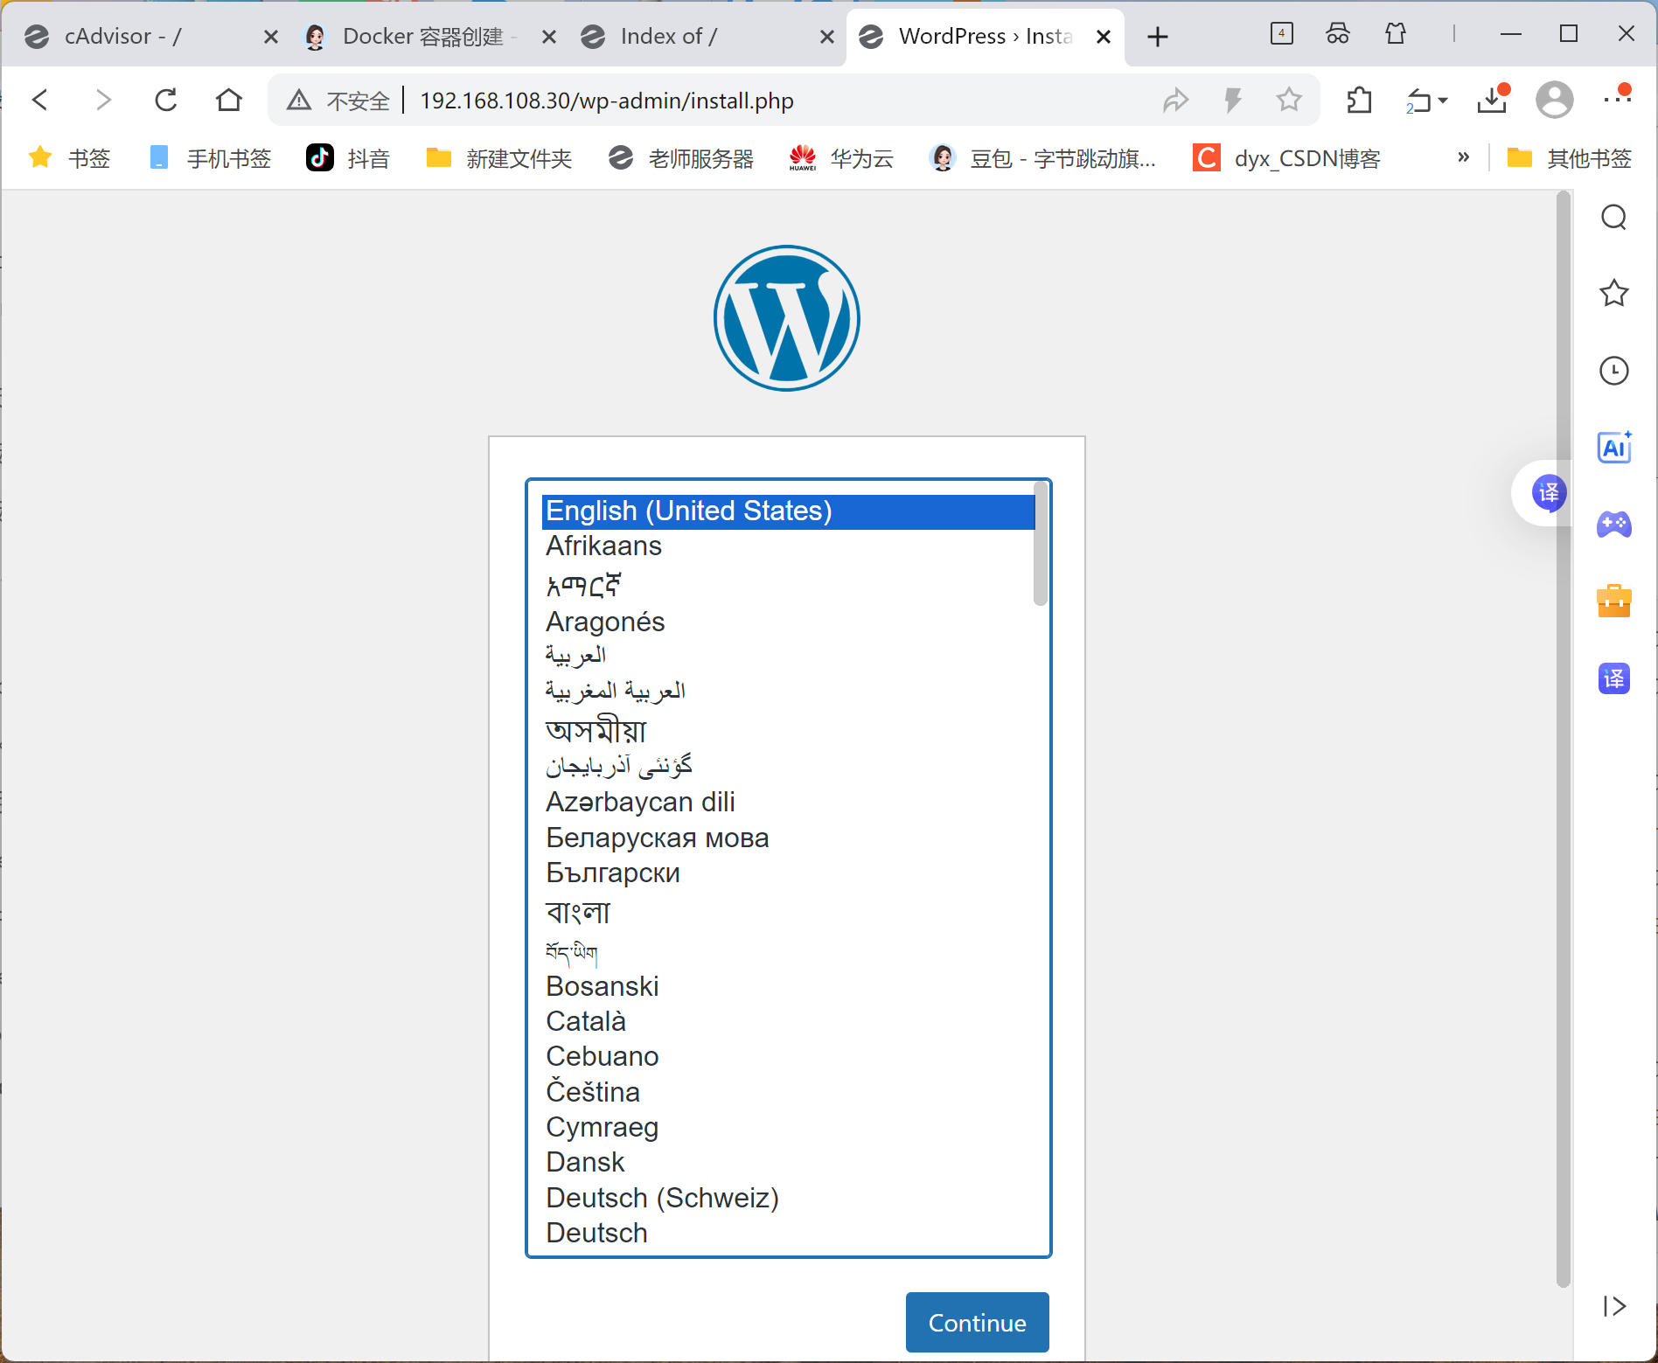Open the sidebar favorites star
This screenshot has width=1658, height=1363.
1614,293
